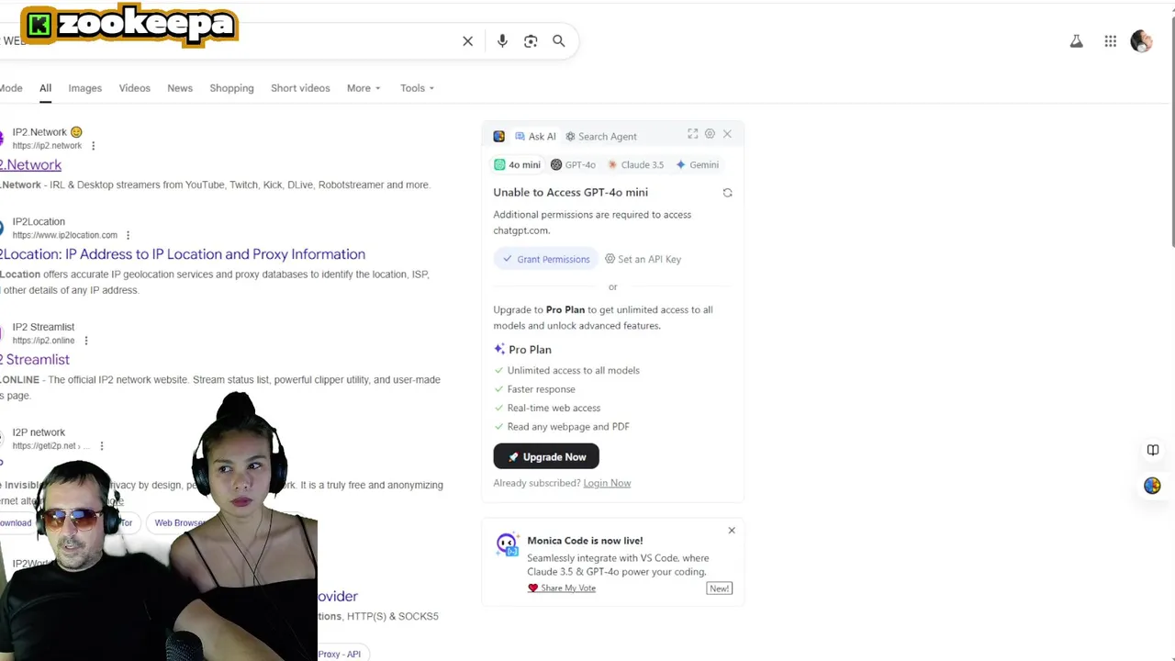1175x661 pixels.
Task: Open the Login Now link
Action: coord(607,483)
